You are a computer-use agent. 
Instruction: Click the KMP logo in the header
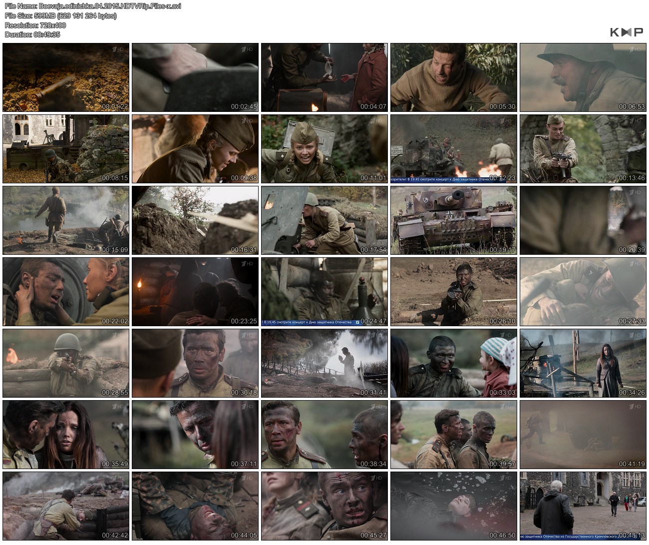(626, 32)
